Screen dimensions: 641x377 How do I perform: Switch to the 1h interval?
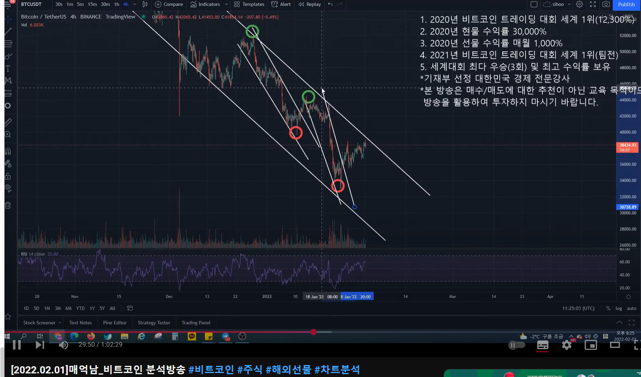(x=117, y=4)
